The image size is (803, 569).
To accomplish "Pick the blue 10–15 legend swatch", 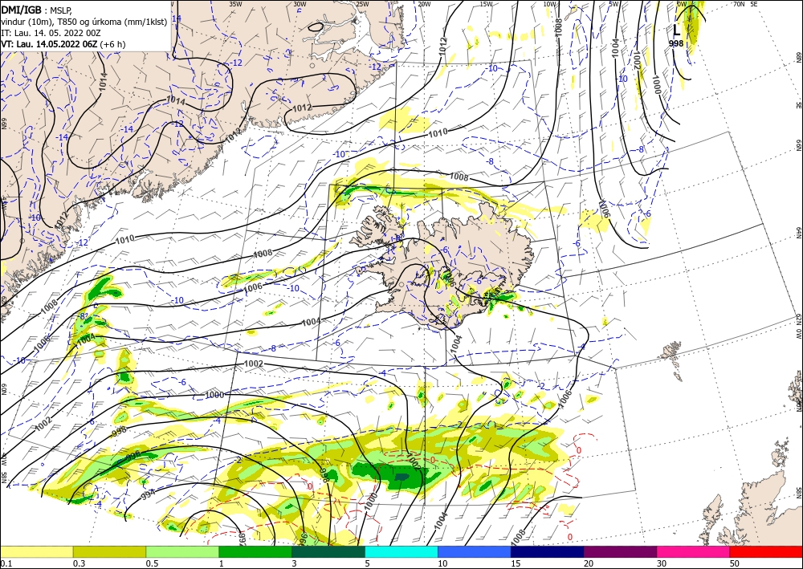I will pos(475,551).
